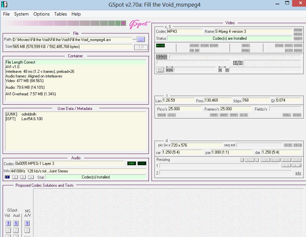Click the NVOP indicator
The image size is (306, 237).
pyautogui.click(x=194, y=45)
